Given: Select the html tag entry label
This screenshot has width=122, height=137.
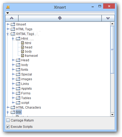Looking at the screenshot, I should (x=28, y=43).
